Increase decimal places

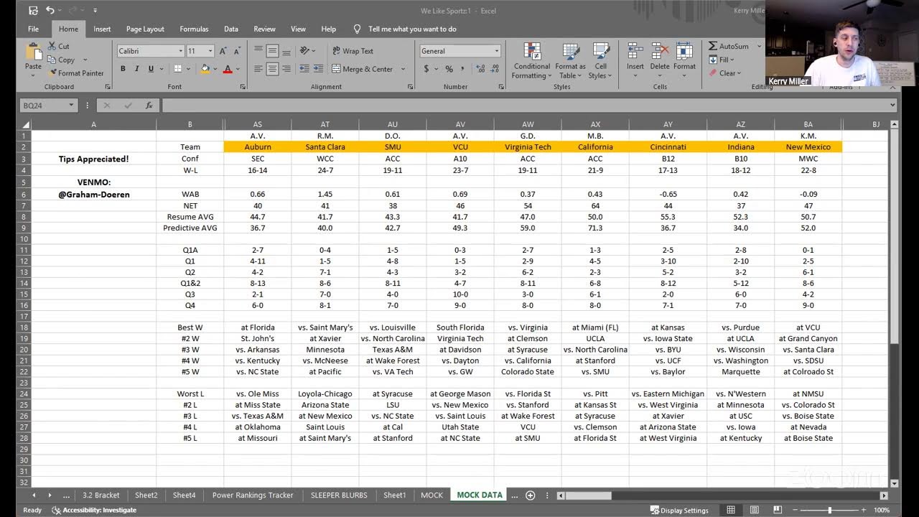[x=480, y=69]
